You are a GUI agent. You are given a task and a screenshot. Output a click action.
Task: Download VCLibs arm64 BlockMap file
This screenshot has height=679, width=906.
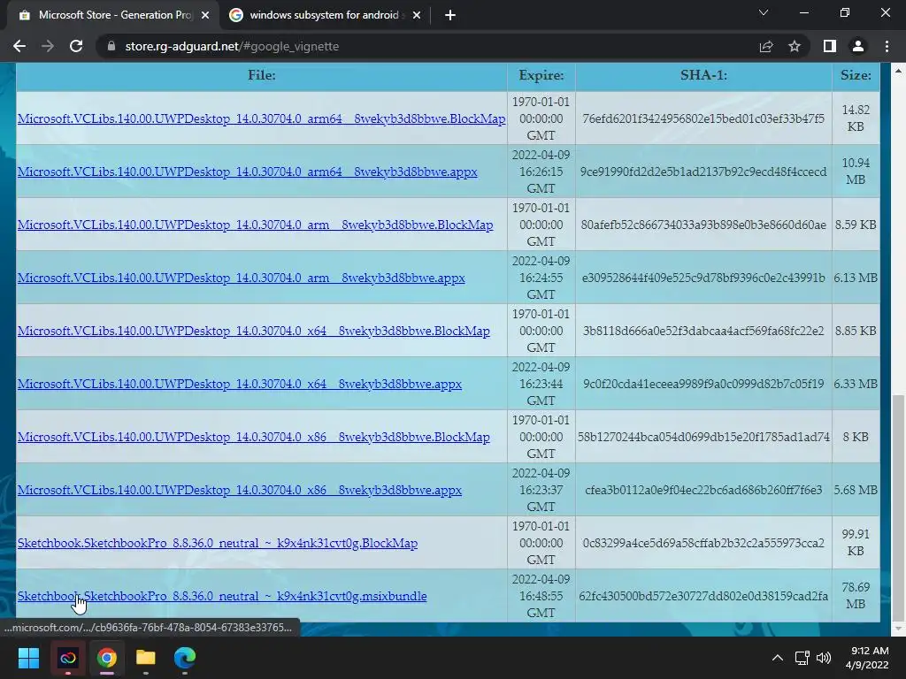coord(261,119)
